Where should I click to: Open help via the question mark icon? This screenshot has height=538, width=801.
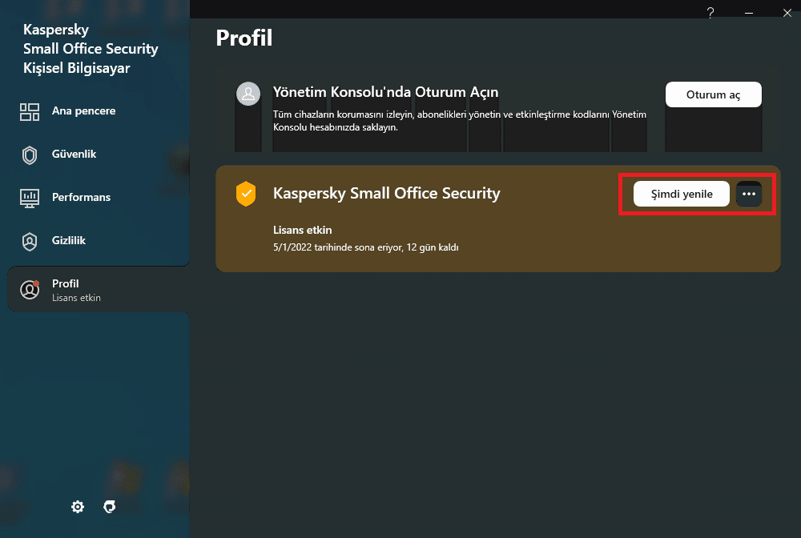[710, 12]
